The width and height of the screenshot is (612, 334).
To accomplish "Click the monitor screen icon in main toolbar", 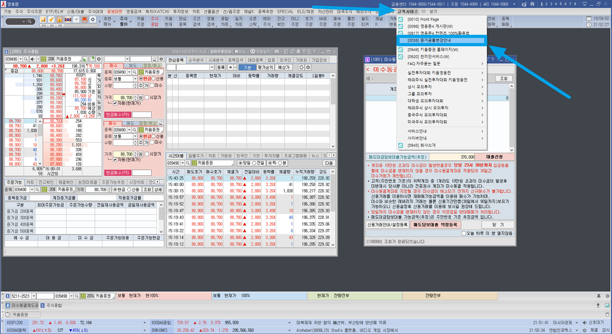I will [84, 20].
